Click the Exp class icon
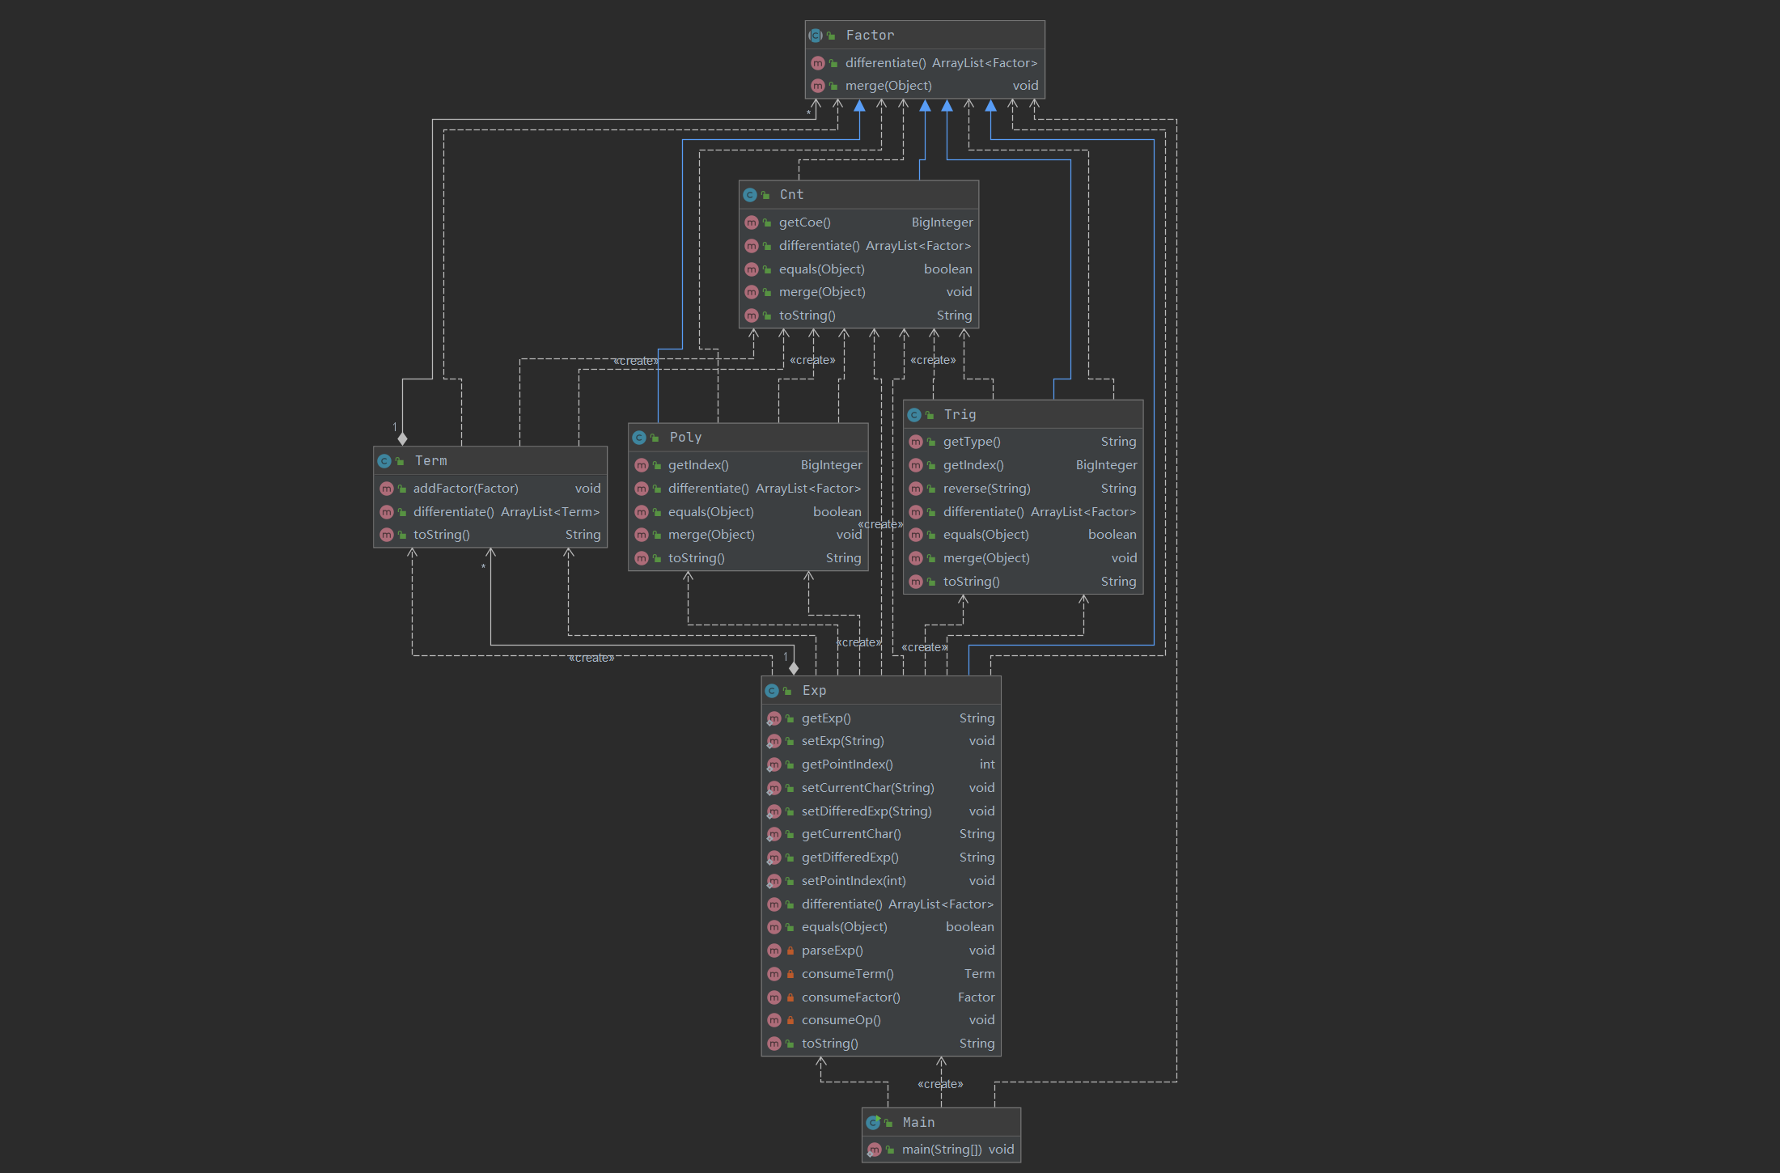 click(772, 691)
